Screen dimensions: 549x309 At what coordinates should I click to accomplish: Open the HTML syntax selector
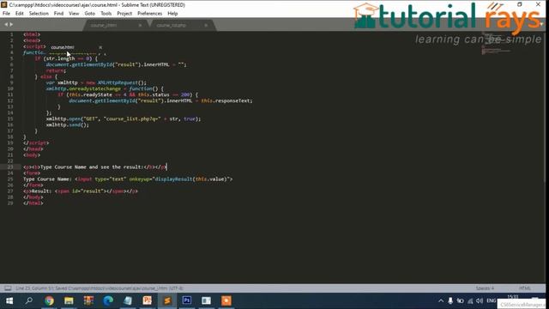coord(525,288)
